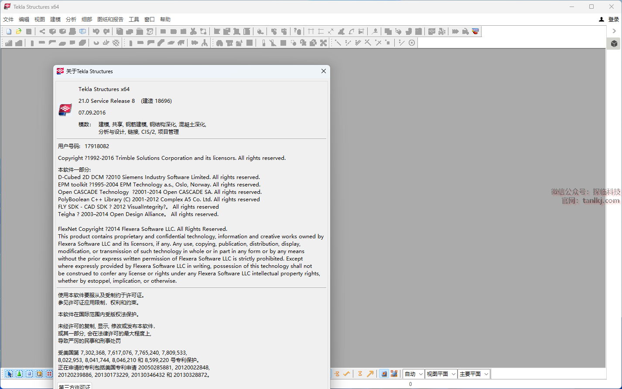Click the scissors icon in top toolbar

(193, 31)
